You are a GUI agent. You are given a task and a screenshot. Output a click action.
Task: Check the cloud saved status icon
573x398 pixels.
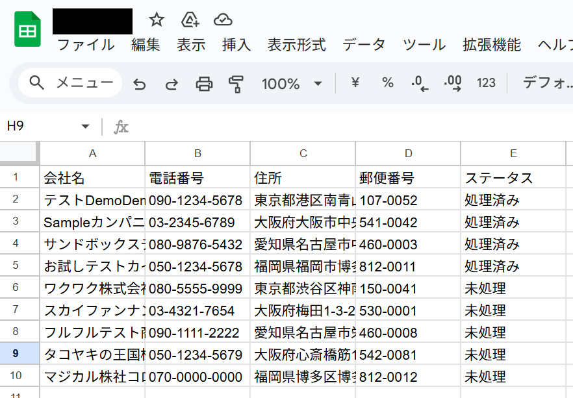pyautogui.click(x=223, y=19)
